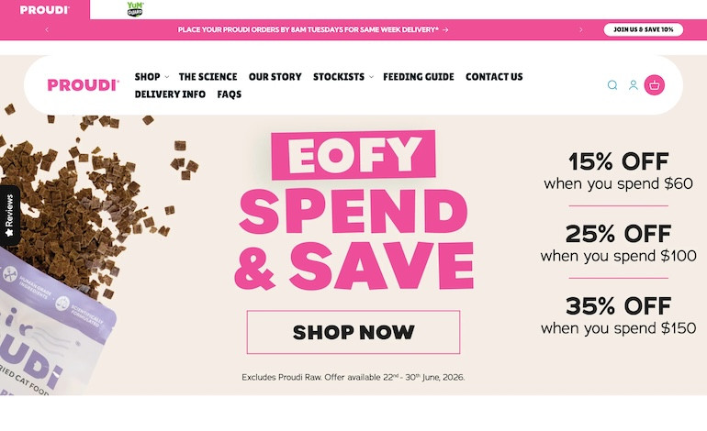Open the account profile icon
Viewport: 707px width, 431px height.
coord(633,85)
